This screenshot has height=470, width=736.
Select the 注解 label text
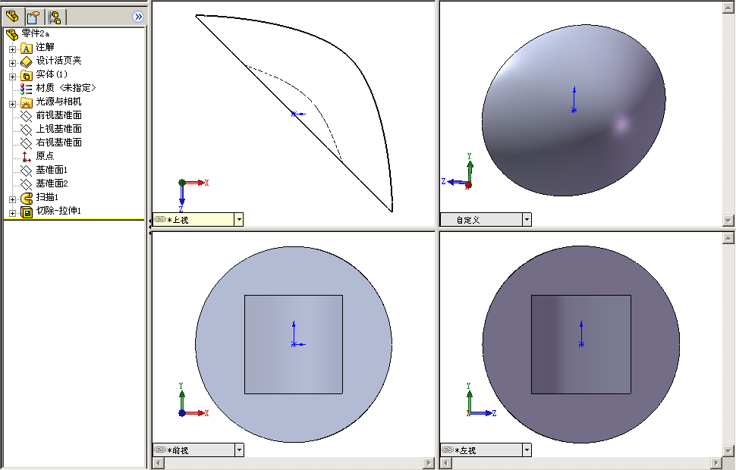[x=45, y=47]
